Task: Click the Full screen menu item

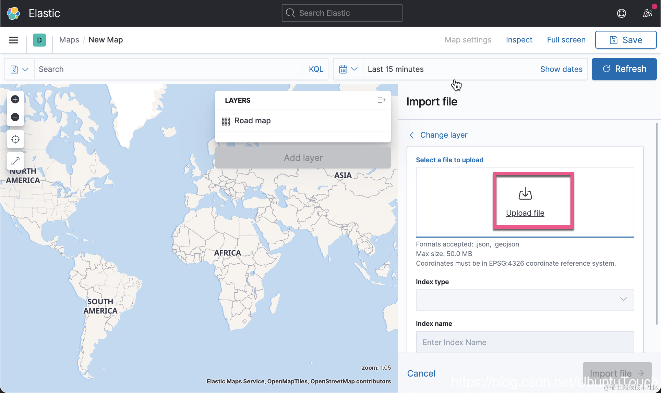Action: (566, 40)
